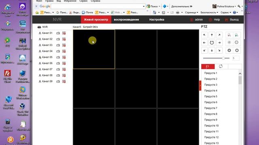This screenshot has height=145, width=259.
Task: Select Канал 05 in channel list
Action: (x=47, y=57)
